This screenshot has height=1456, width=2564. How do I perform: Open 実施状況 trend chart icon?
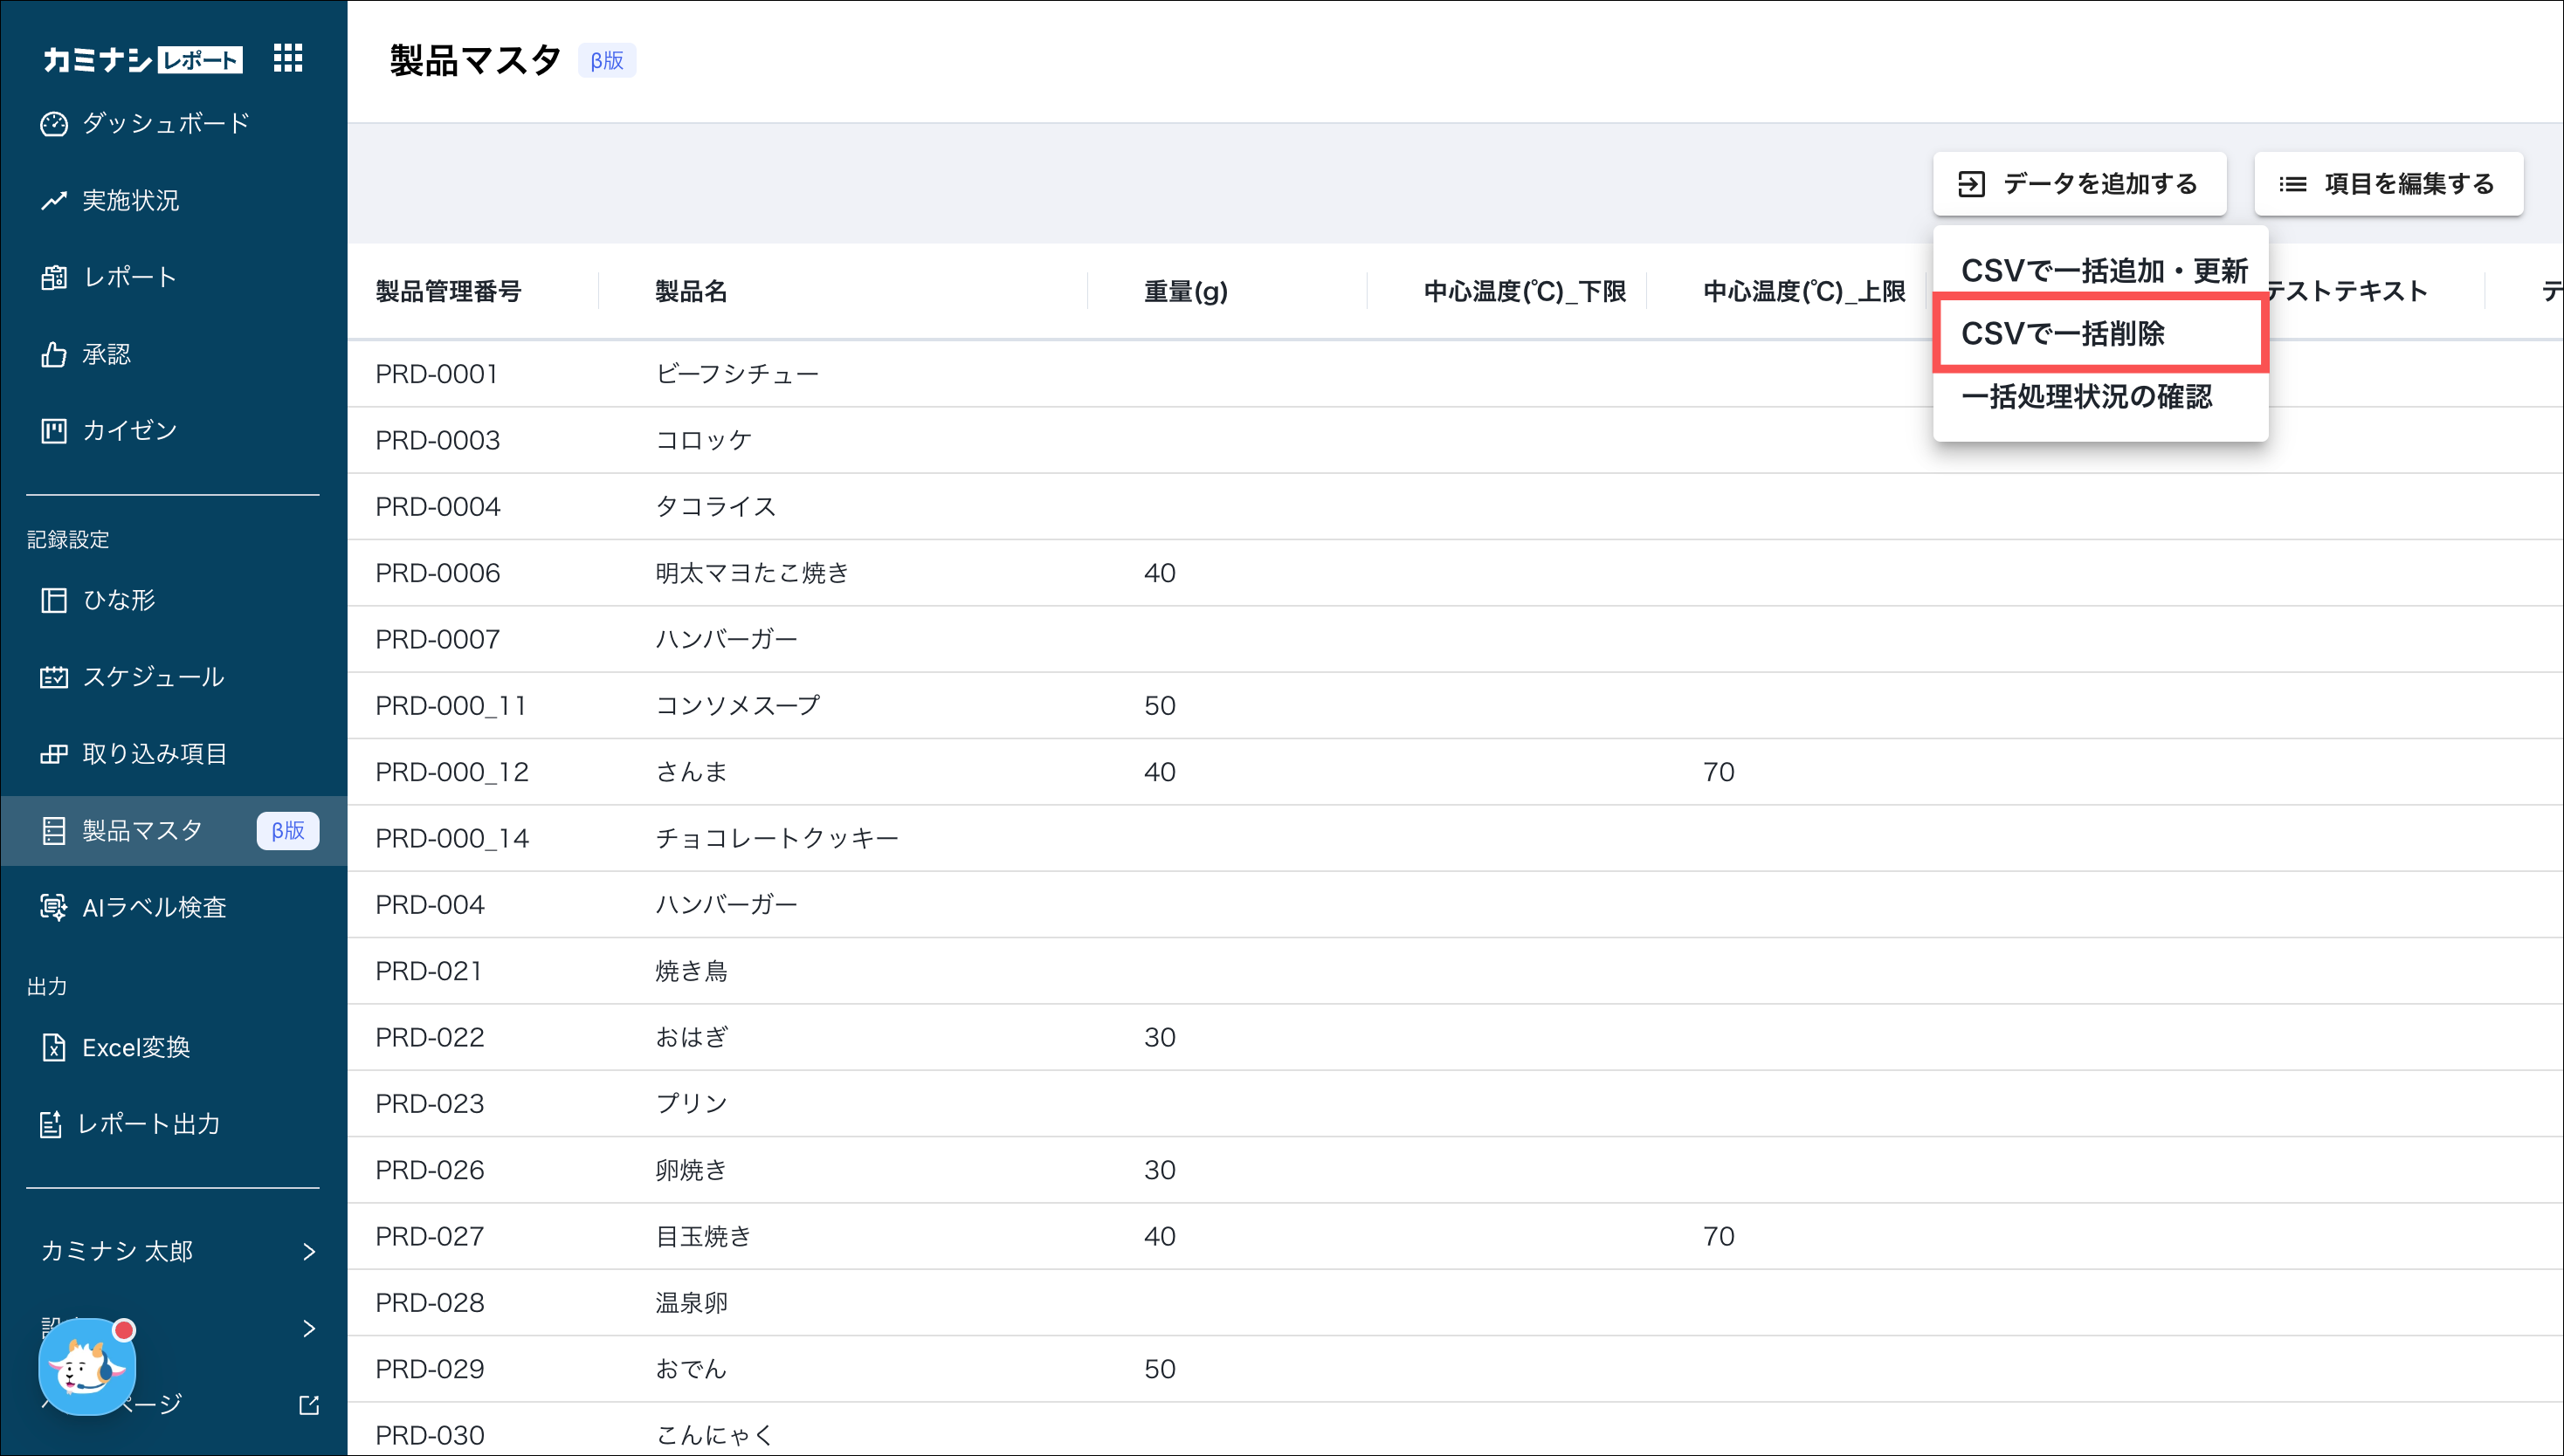[53, 201]
